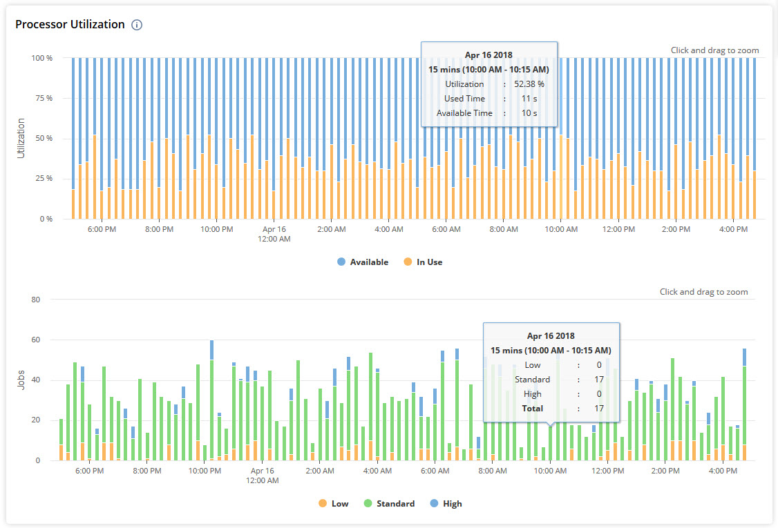The width and height of the screenshot is (778, 528).
Task: Click the blue Available legend dot
Action: (x=341, y=262)
